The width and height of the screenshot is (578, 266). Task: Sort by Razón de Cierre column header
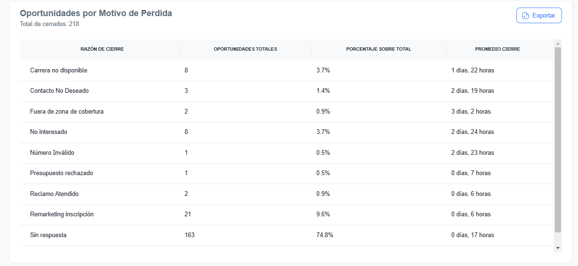pyautogui.click(x=102, y=49)
